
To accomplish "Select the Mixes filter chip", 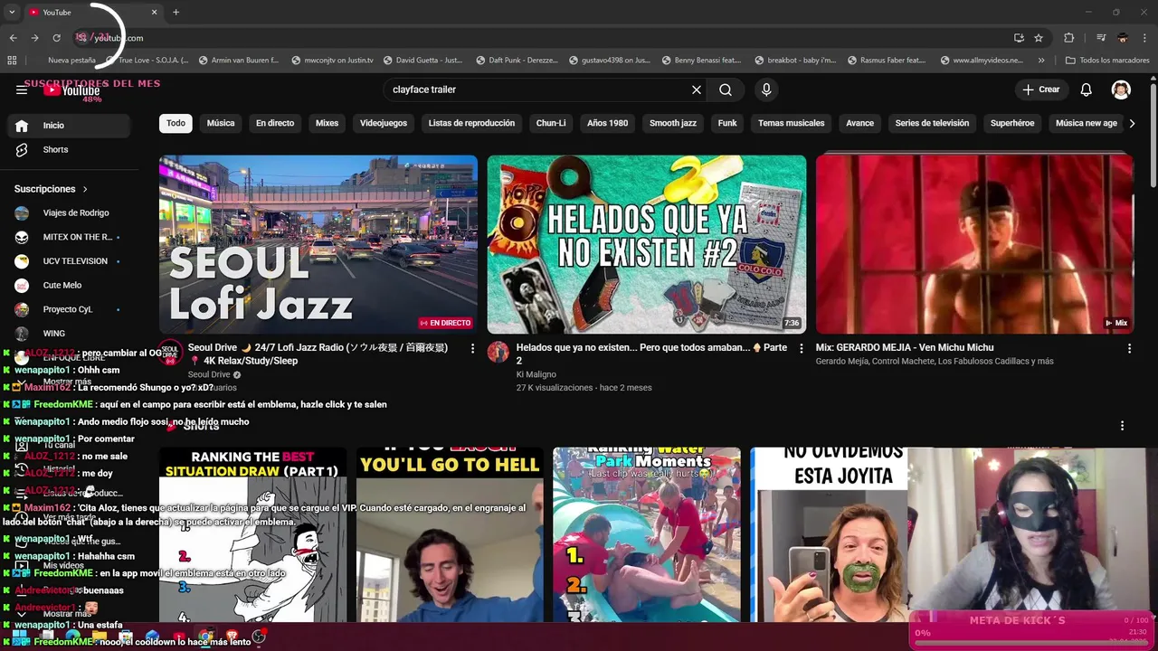I will pyautogui.click(x=327, y=123).
